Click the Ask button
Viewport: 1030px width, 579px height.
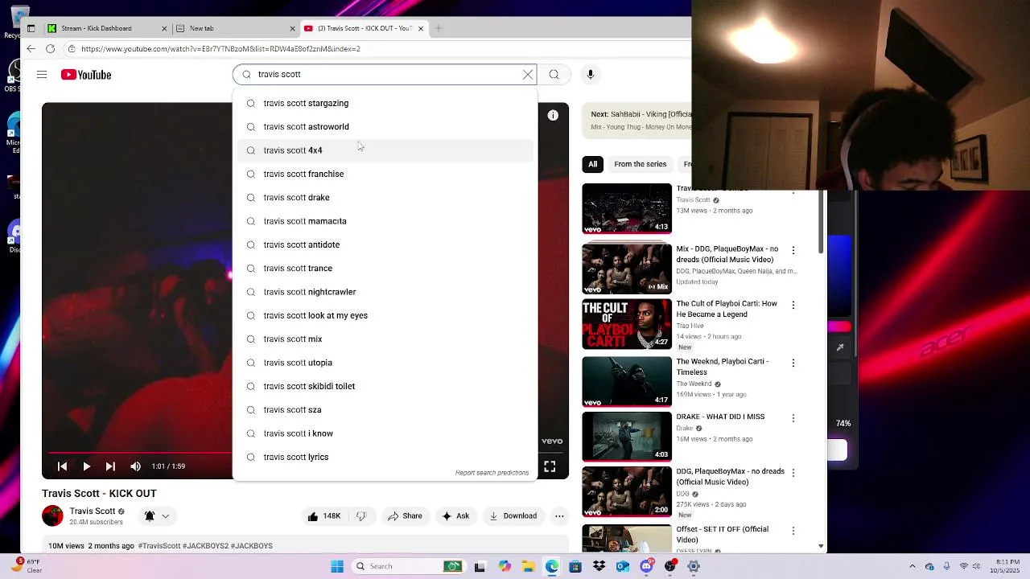(455, 516)
